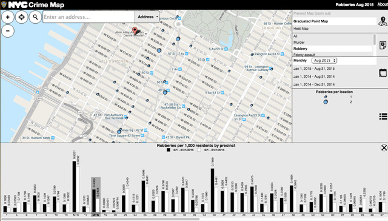
Task: Click the NYC Crime Map title
Action: pos(36,5)
